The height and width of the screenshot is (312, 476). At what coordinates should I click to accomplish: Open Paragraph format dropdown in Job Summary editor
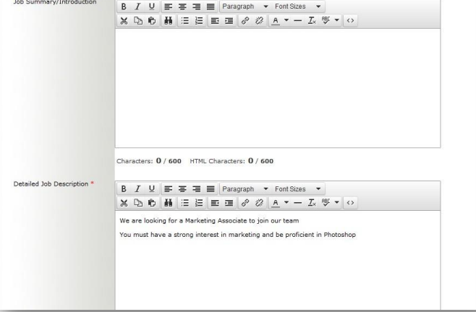[x=245, y=6]
